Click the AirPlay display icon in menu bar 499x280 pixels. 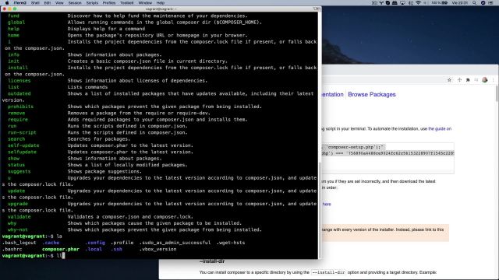(402, 3)
